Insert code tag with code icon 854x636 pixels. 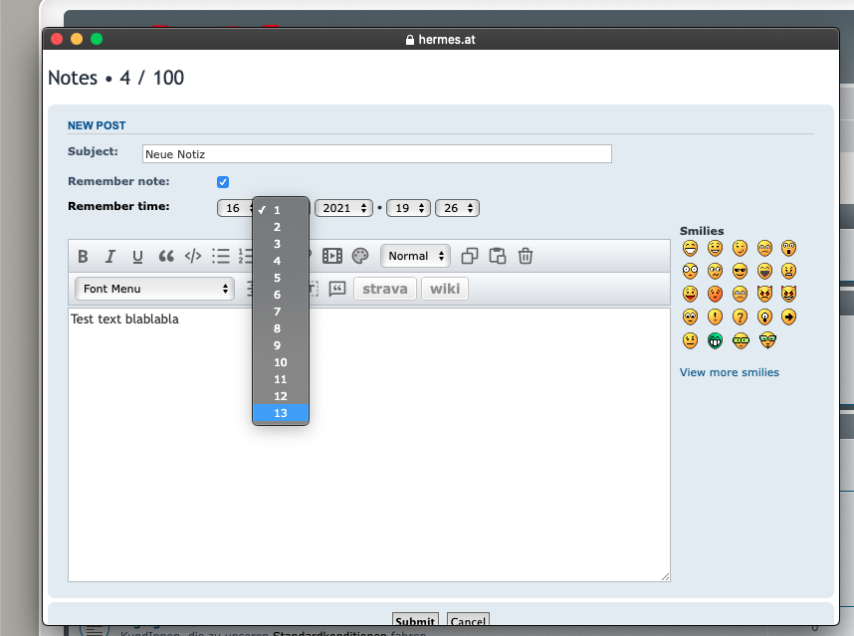[x=193, y=257]
